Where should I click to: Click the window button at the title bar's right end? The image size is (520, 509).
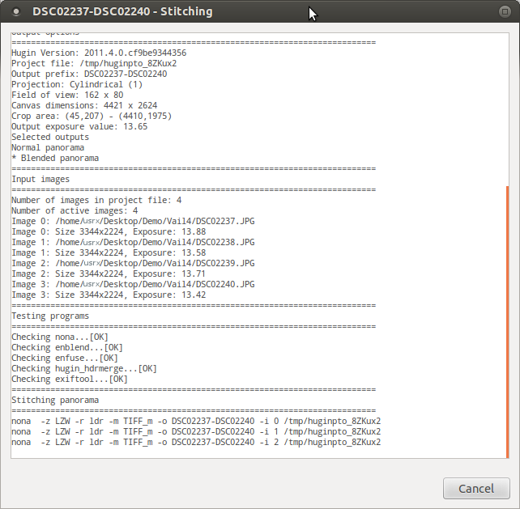pos(504,12)
